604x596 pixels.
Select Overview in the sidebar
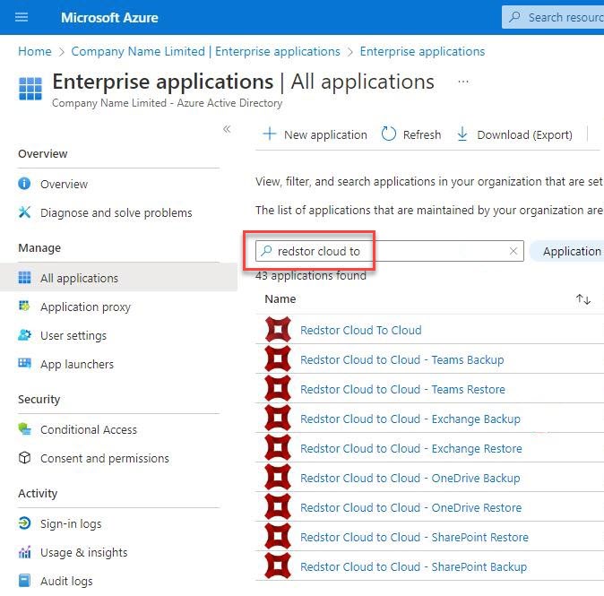click(64, 184)
